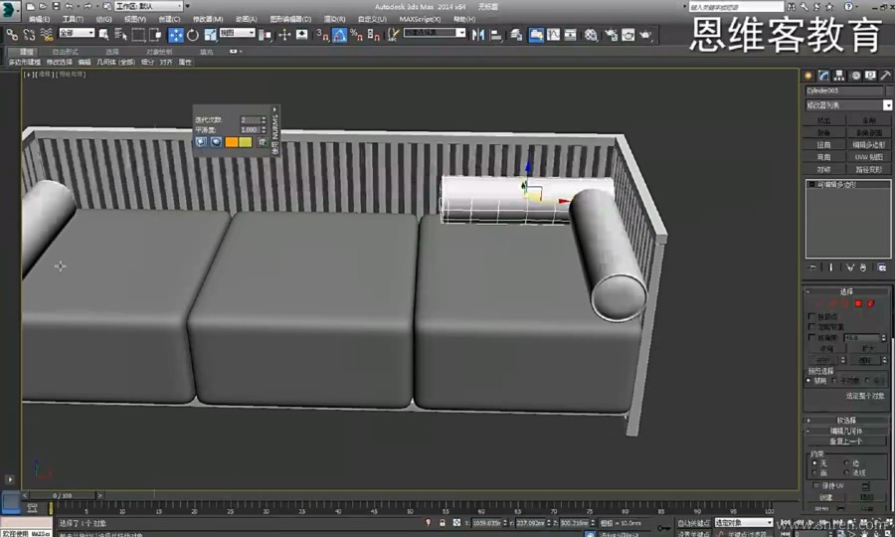Select the Move transform tool
This screenshot has width=895, height=537.
coord(176,35)
